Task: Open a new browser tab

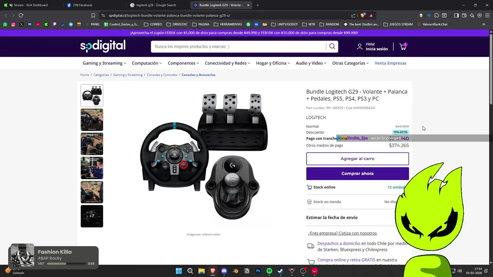Action: tap(258, 5)
